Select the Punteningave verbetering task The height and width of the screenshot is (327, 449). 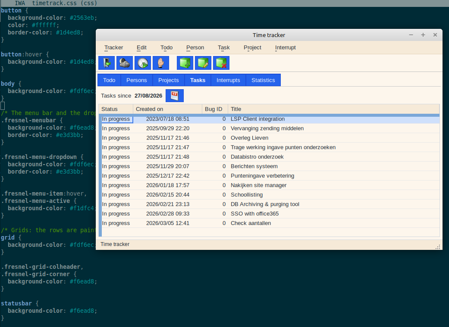(x=270, y=176)
